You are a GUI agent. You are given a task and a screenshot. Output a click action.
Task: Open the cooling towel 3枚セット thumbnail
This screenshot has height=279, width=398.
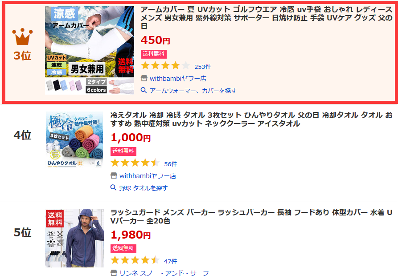click(x=74, y=139)
